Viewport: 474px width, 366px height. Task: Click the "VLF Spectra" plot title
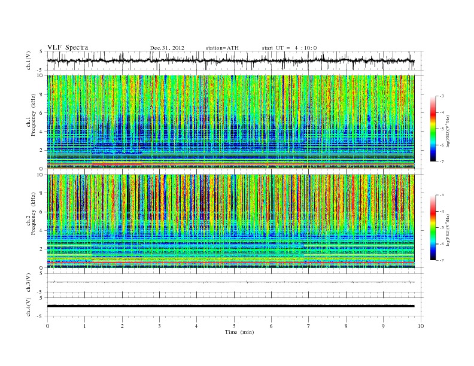(x=68, y=47)
